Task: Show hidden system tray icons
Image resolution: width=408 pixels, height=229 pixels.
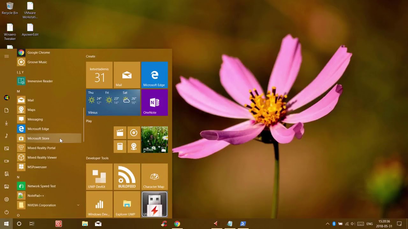Action: tap(327, 224)
